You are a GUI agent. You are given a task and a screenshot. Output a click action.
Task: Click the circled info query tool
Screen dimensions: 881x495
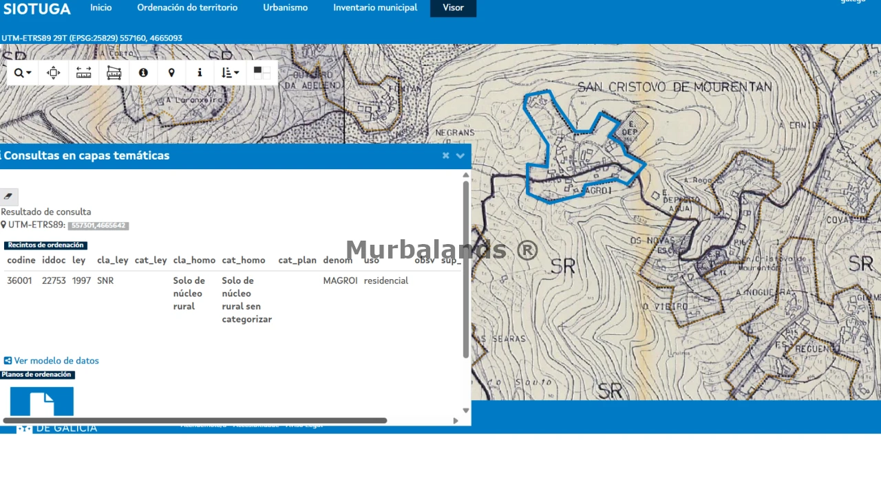click(x=143, y=72)
